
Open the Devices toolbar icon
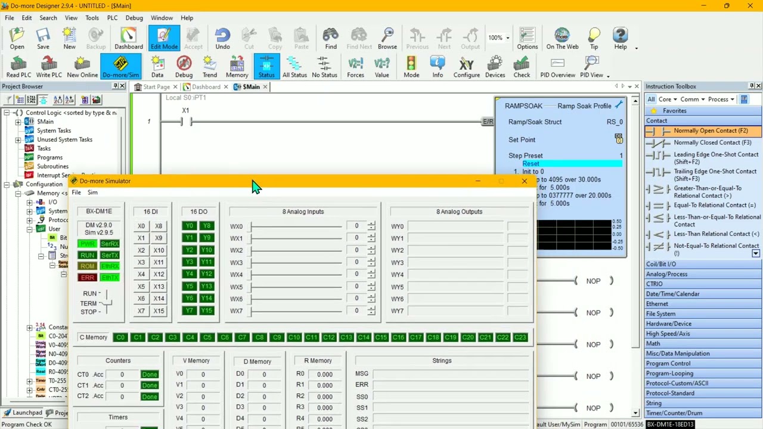495,67
